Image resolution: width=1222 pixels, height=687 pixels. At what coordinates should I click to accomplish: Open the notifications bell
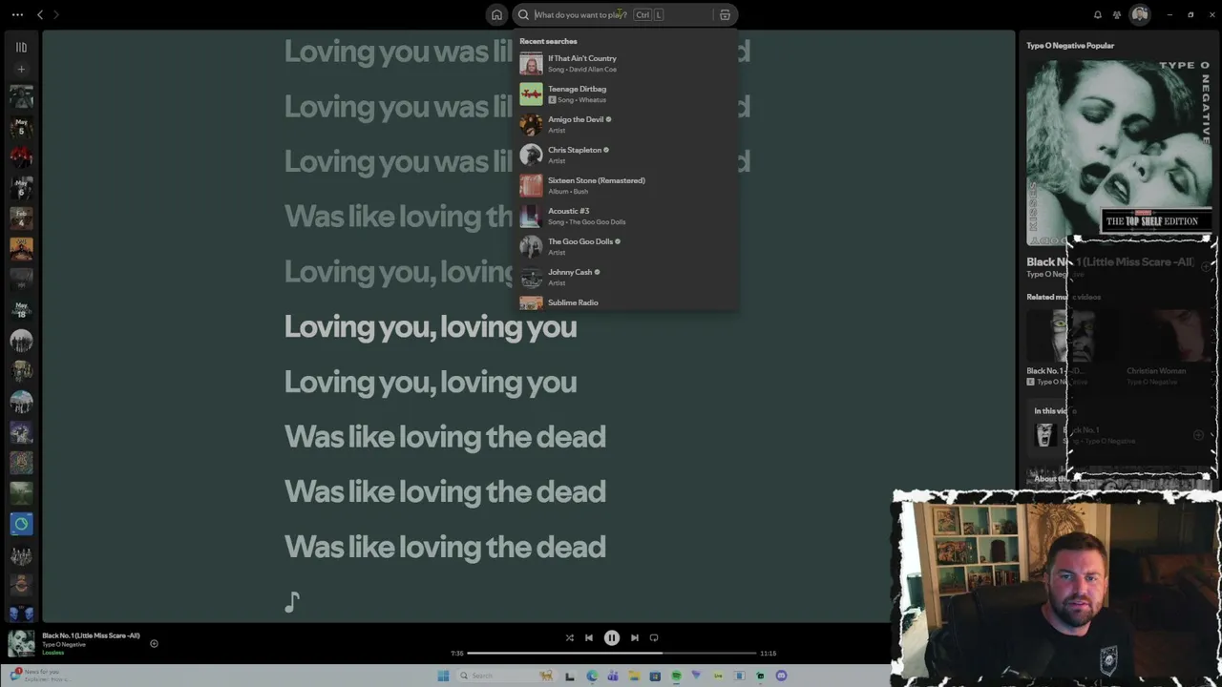[x=1098, y=14]
